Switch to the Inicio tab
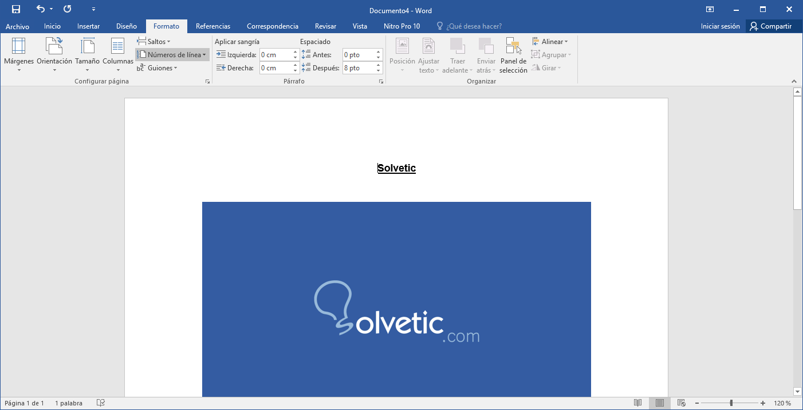Screen dimensions: 803x410 52,26
